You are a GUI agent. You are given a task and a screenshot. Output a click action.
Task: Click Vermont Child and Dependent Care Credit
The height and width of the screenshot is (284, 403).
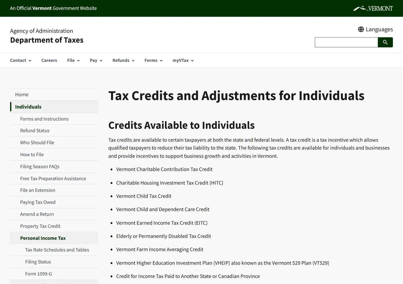(x=163, y=209)
